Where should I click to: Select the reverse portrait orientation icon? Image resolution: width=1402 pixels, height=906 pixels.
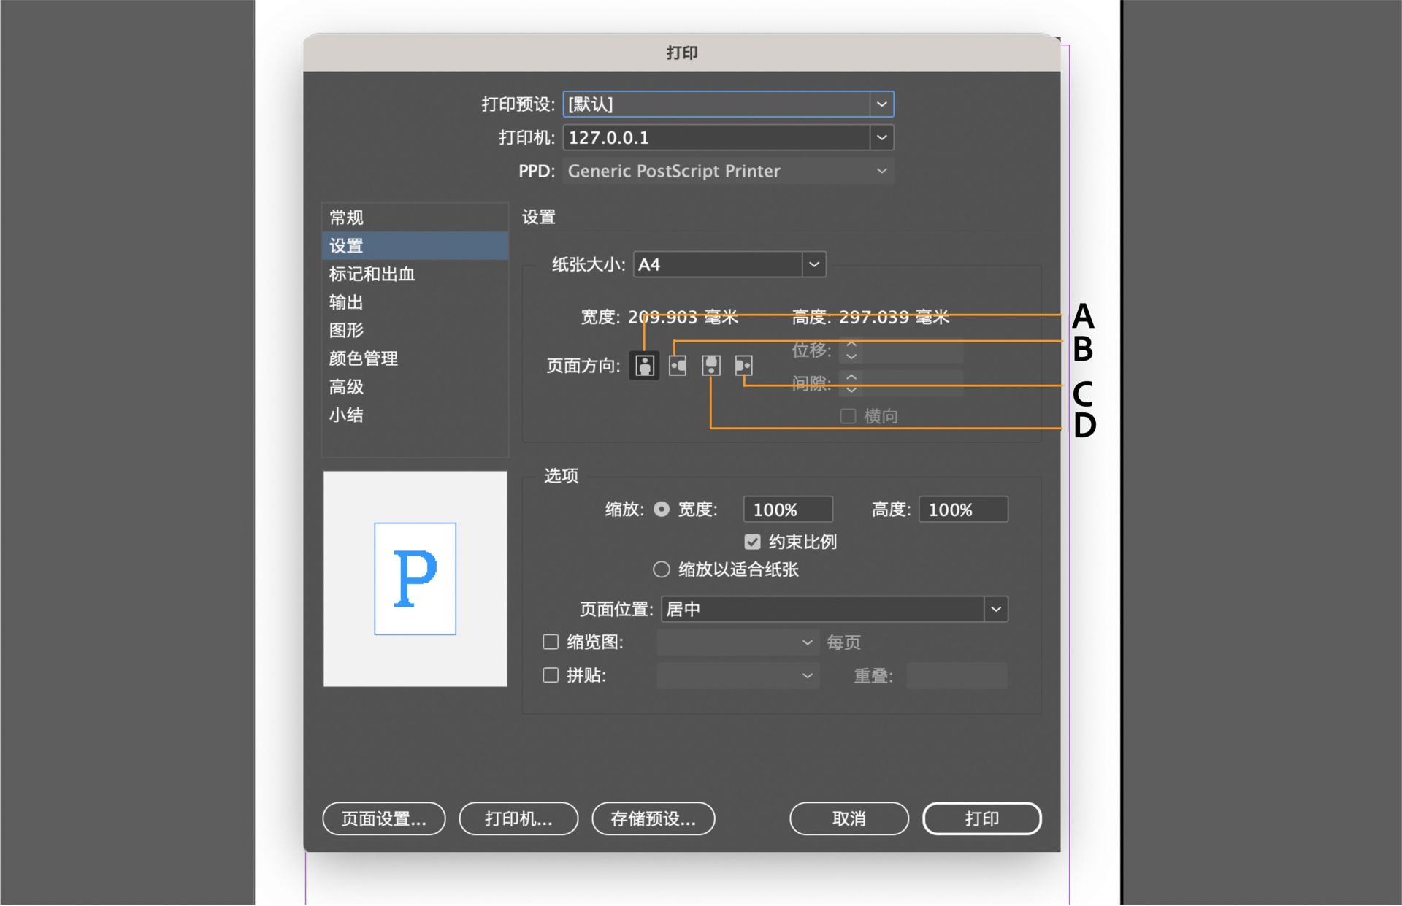(710, 366)
